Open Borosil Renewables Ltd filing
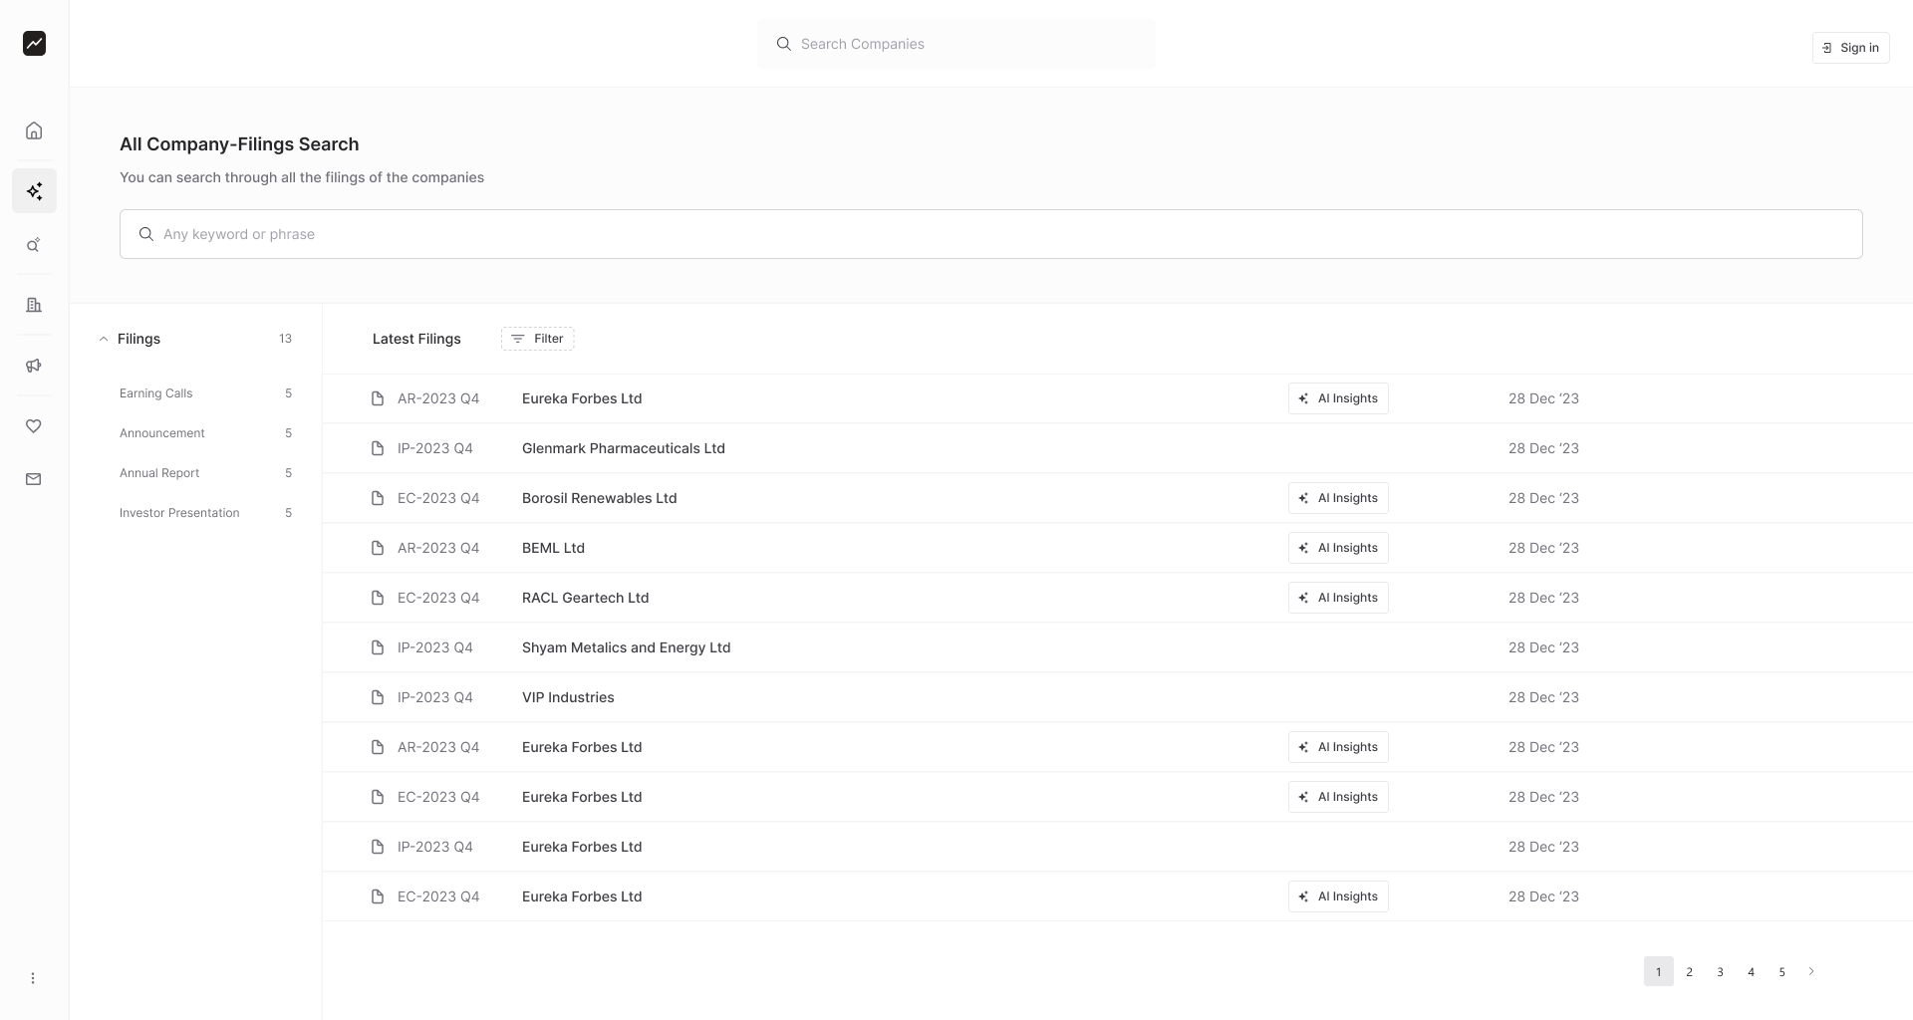This screenshot has width=1913, height=1020. [599, 498]
